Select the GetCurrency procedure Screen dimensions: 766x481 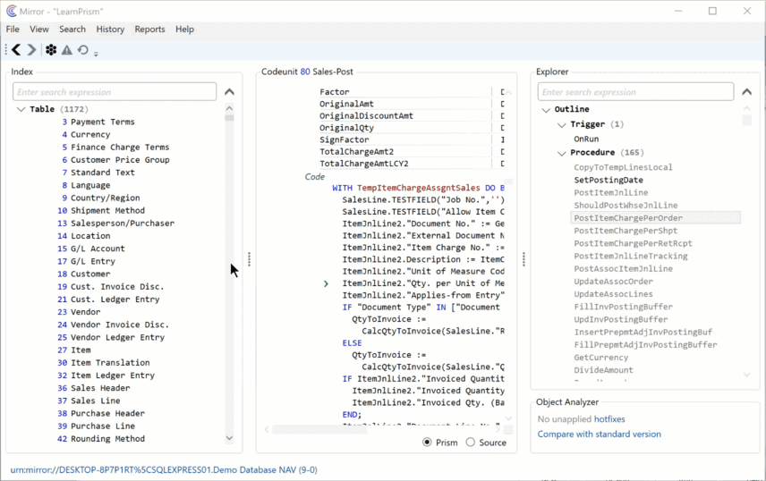click(x=600, y=358)
